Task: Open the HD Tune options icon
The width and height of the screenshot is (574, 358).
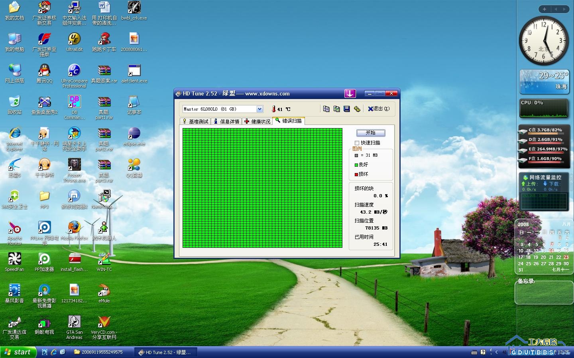Action: click(357, 109)
